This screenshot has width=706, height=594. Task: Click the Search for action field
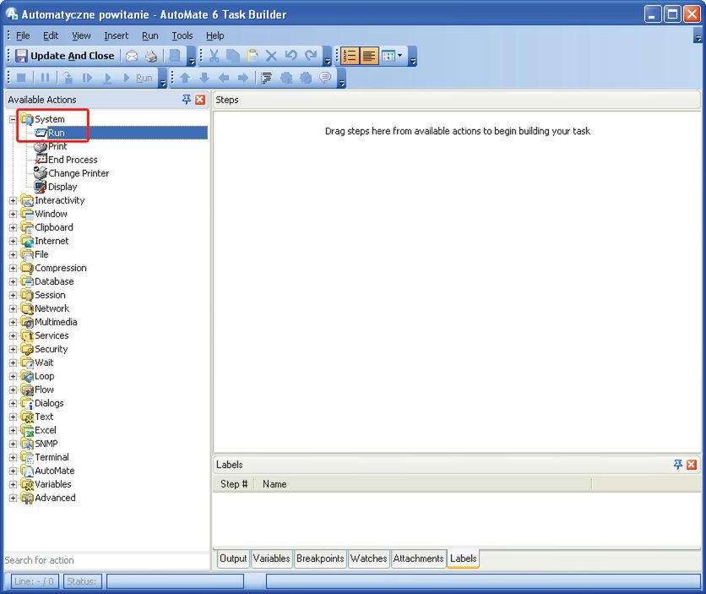click(106, 560)
